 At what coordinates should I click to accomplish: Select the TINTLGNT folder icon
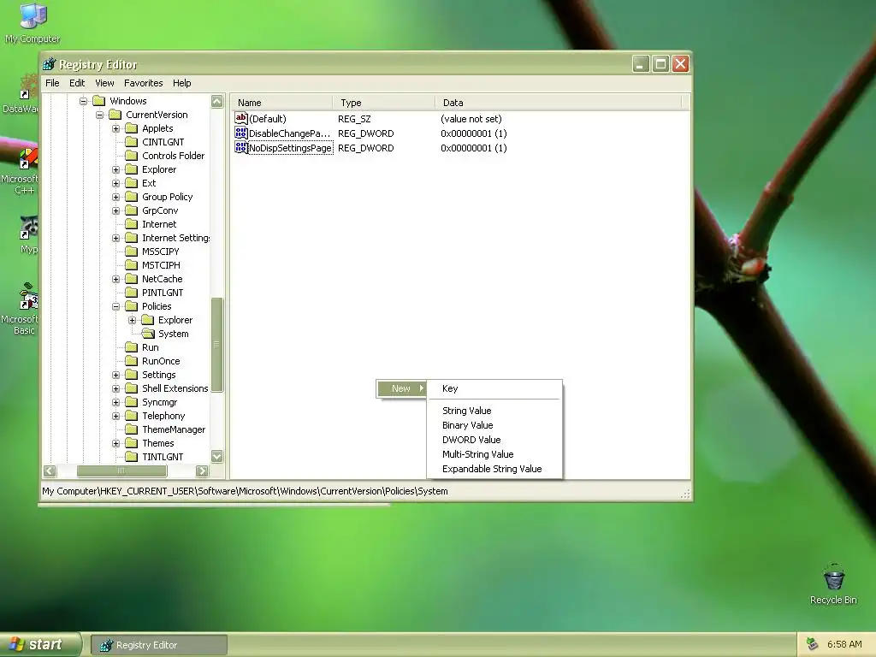tap(131, 457)
